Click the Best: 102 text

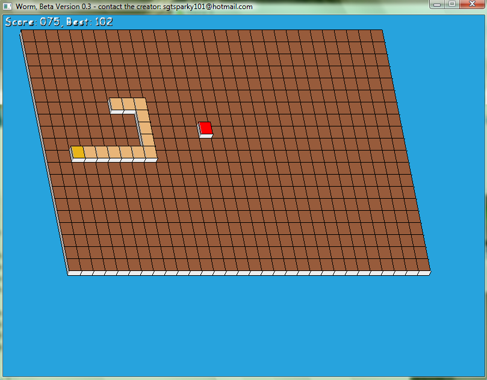coord(90,22)
